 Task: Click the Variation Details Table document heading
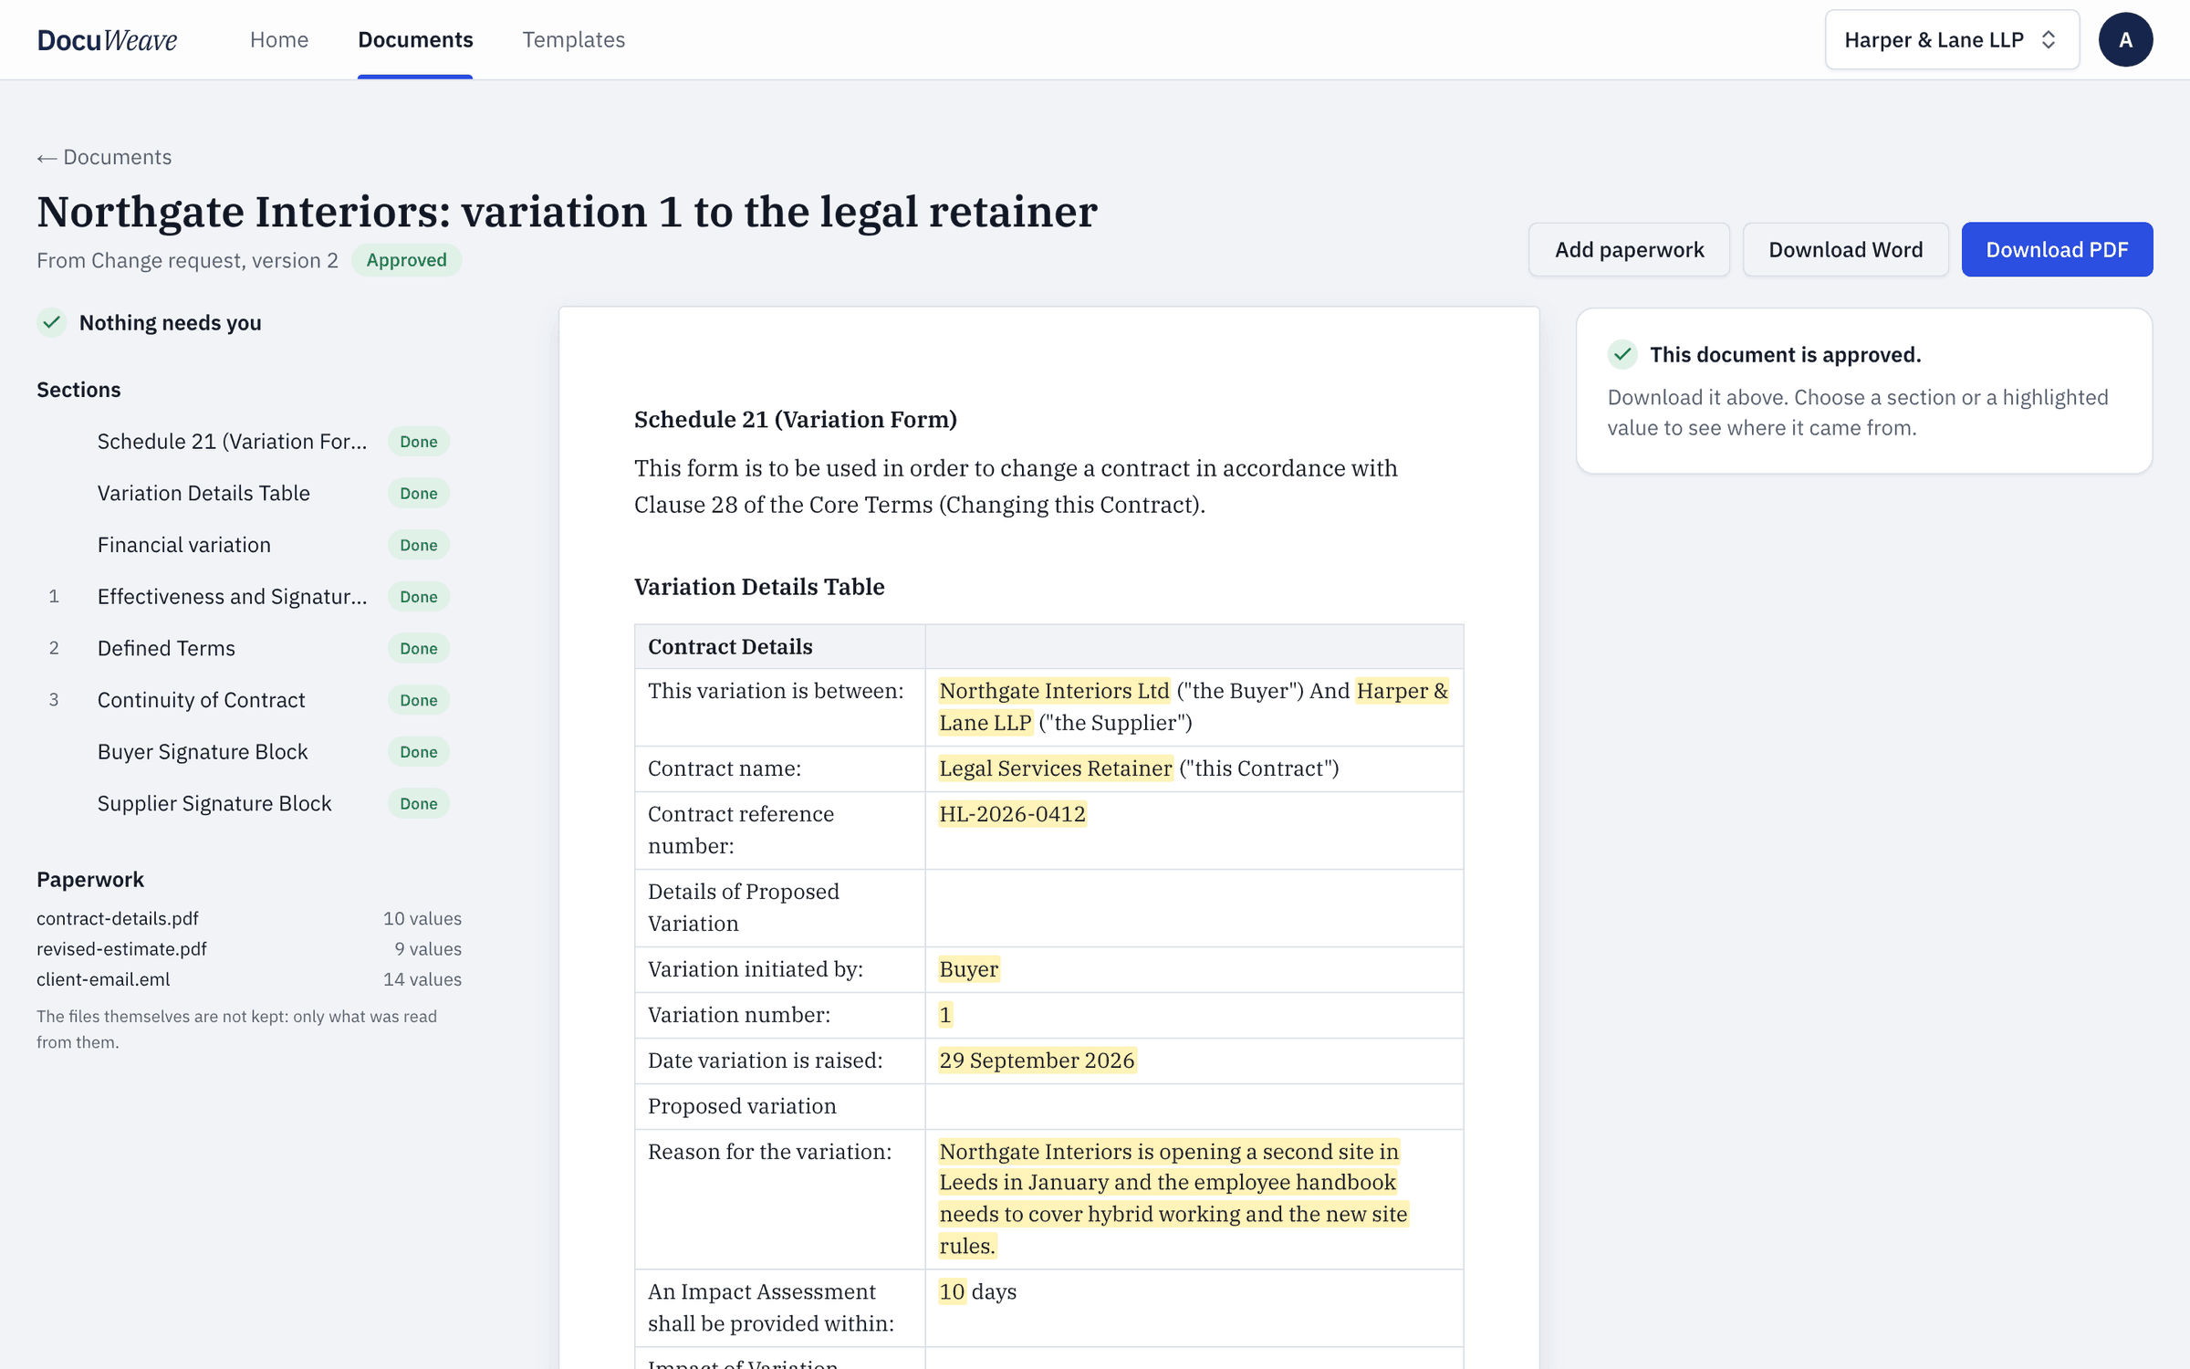(x=759, y=586)
